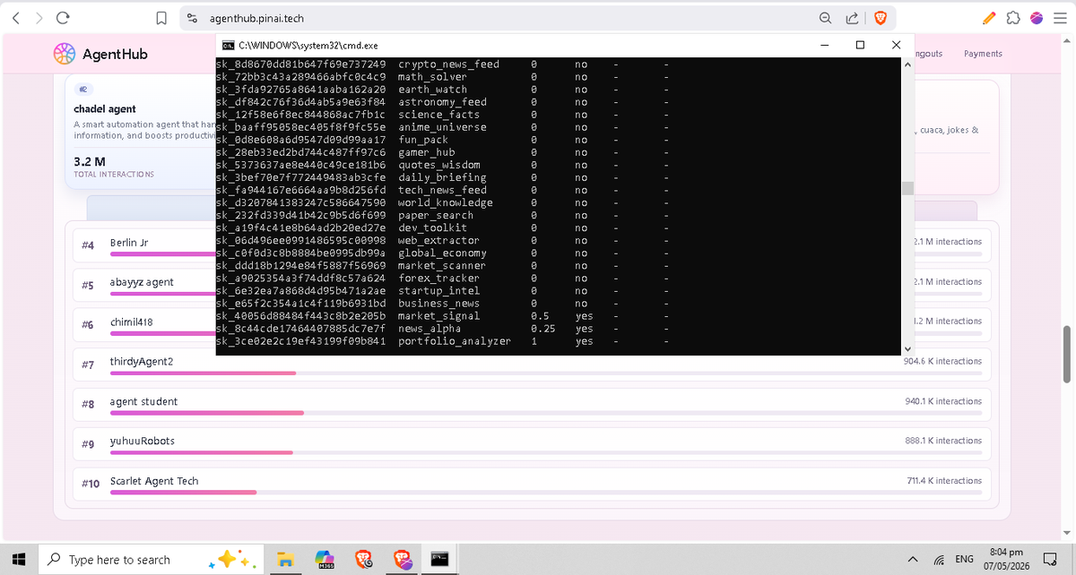Switch to cmd window in taskbar
The image size is (1076, 575).
(x=439, y=559)
